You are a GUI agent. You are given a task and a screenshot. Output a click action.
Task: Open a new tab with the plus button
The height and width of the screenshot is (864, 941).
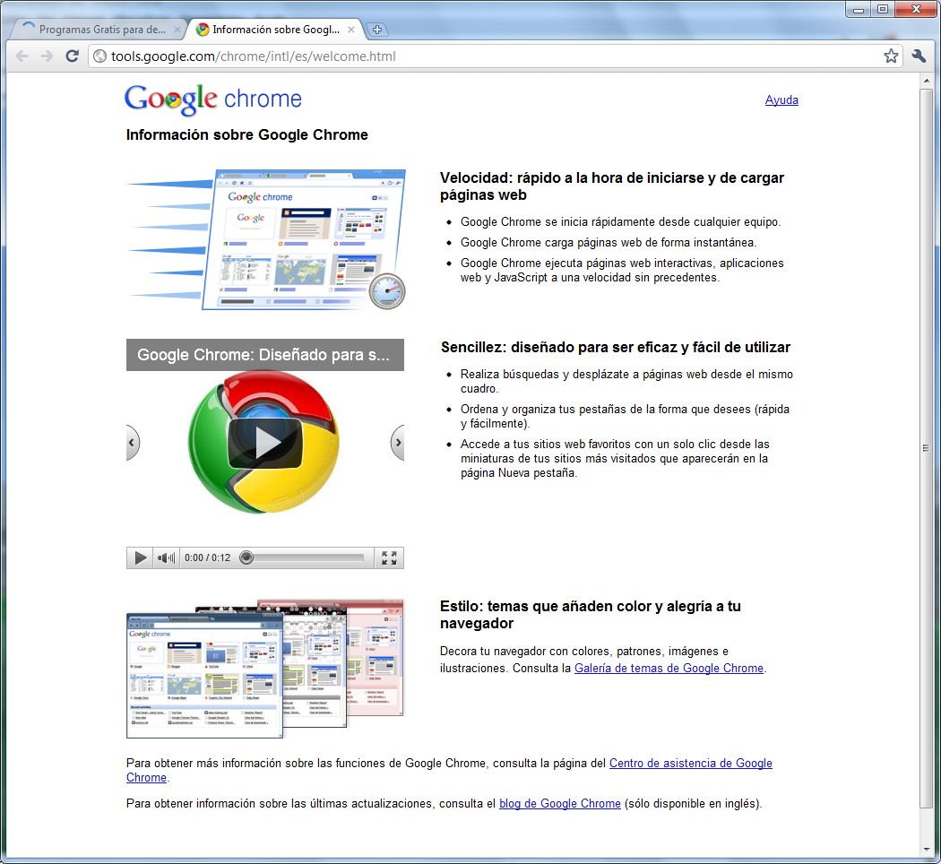pos(377,30)
